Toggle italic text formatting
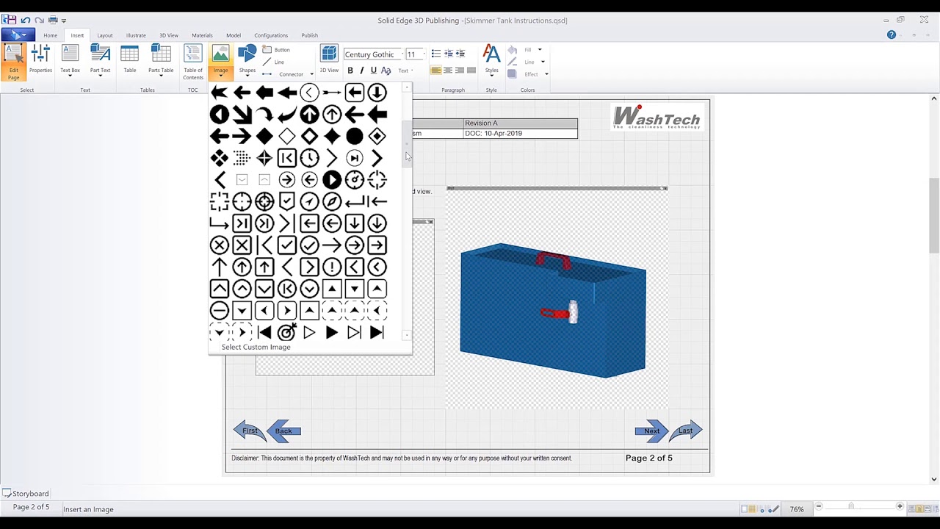The width and height of the screenshot is (940, 529). point(362,71)
